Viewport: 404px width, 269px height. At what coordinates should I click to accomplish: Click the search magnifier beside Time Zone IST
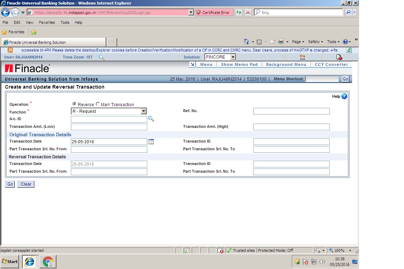(101, 57)
